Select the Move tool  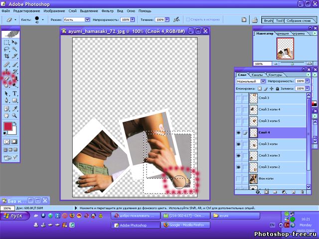(x=15, y=42)
